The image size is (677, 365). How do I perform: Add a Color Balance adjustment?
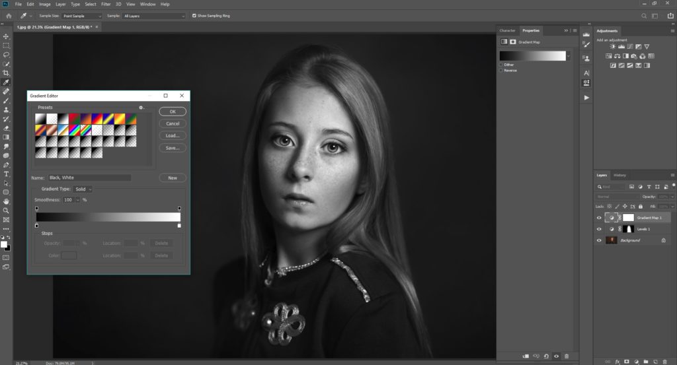tap(617, 56)
